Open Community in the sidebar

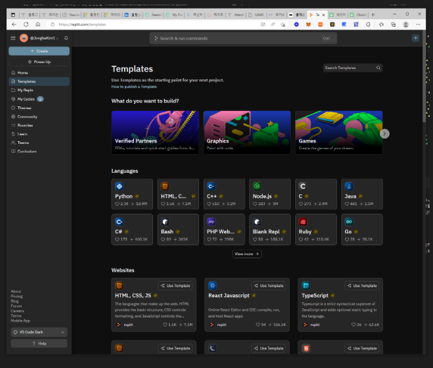click(39, 116)
